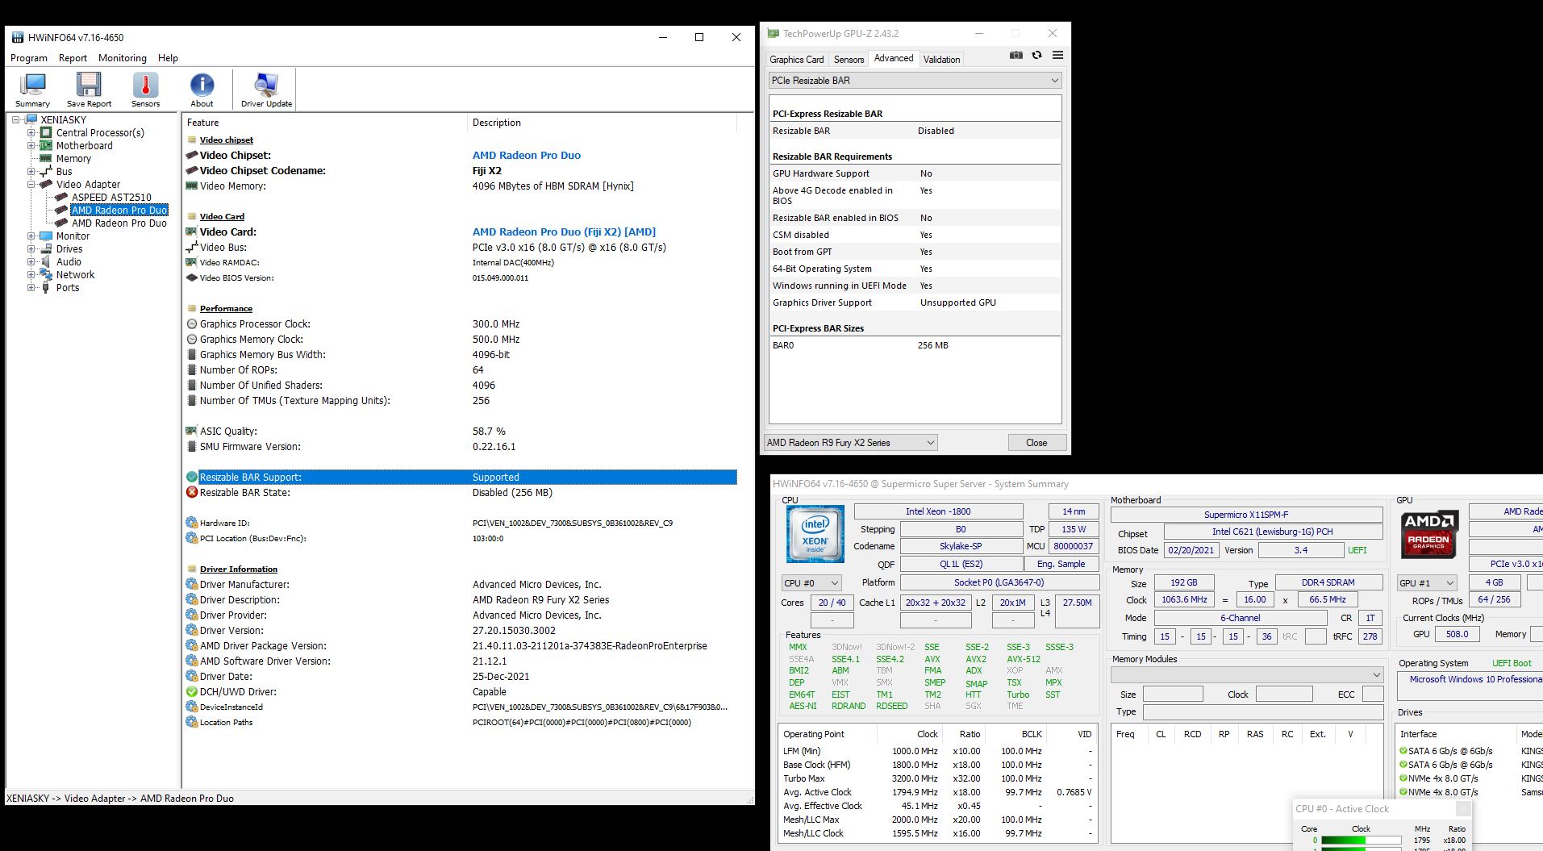The image size is (1543, 851).
Task: Expand the Motherboard tree branch
Action: pyautogui.click(x=31, y=145)
